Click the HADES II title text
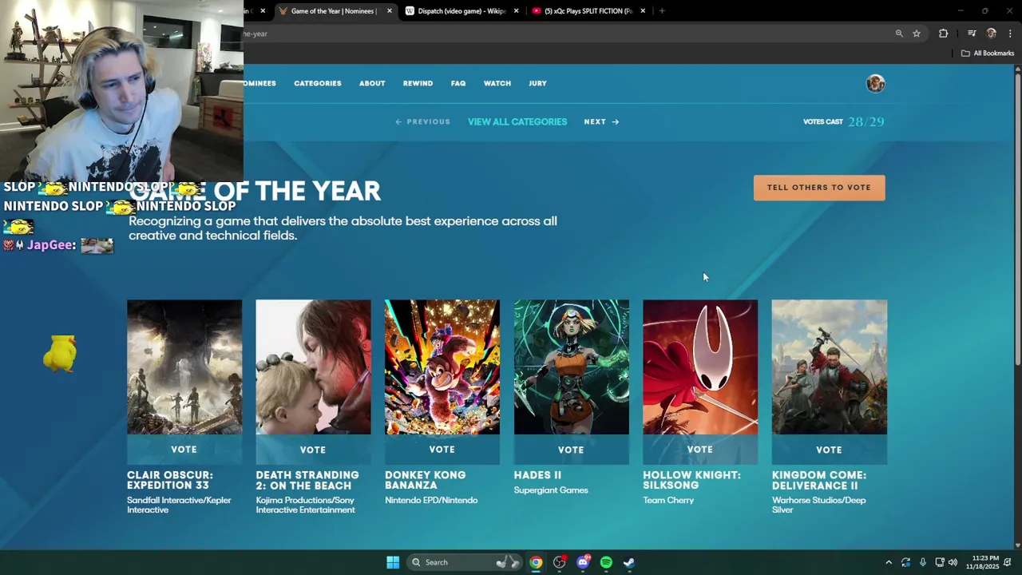The width and height of the screenshot is (1022, 575). click(x=537, y=475)
